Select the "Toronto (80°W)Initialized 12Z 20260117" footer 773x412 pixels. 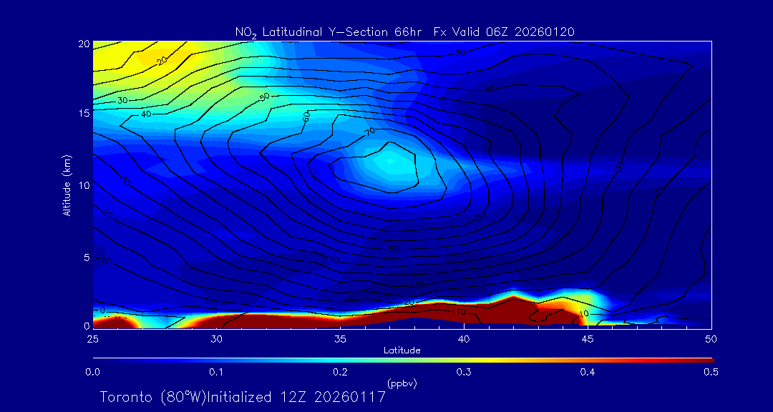tap(243, 397)
